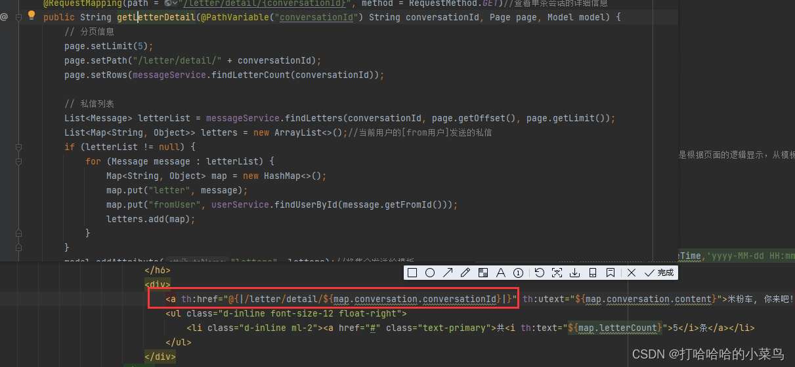
Task: Click map.put("letter", message) line
Action: [x=177, y=190]
